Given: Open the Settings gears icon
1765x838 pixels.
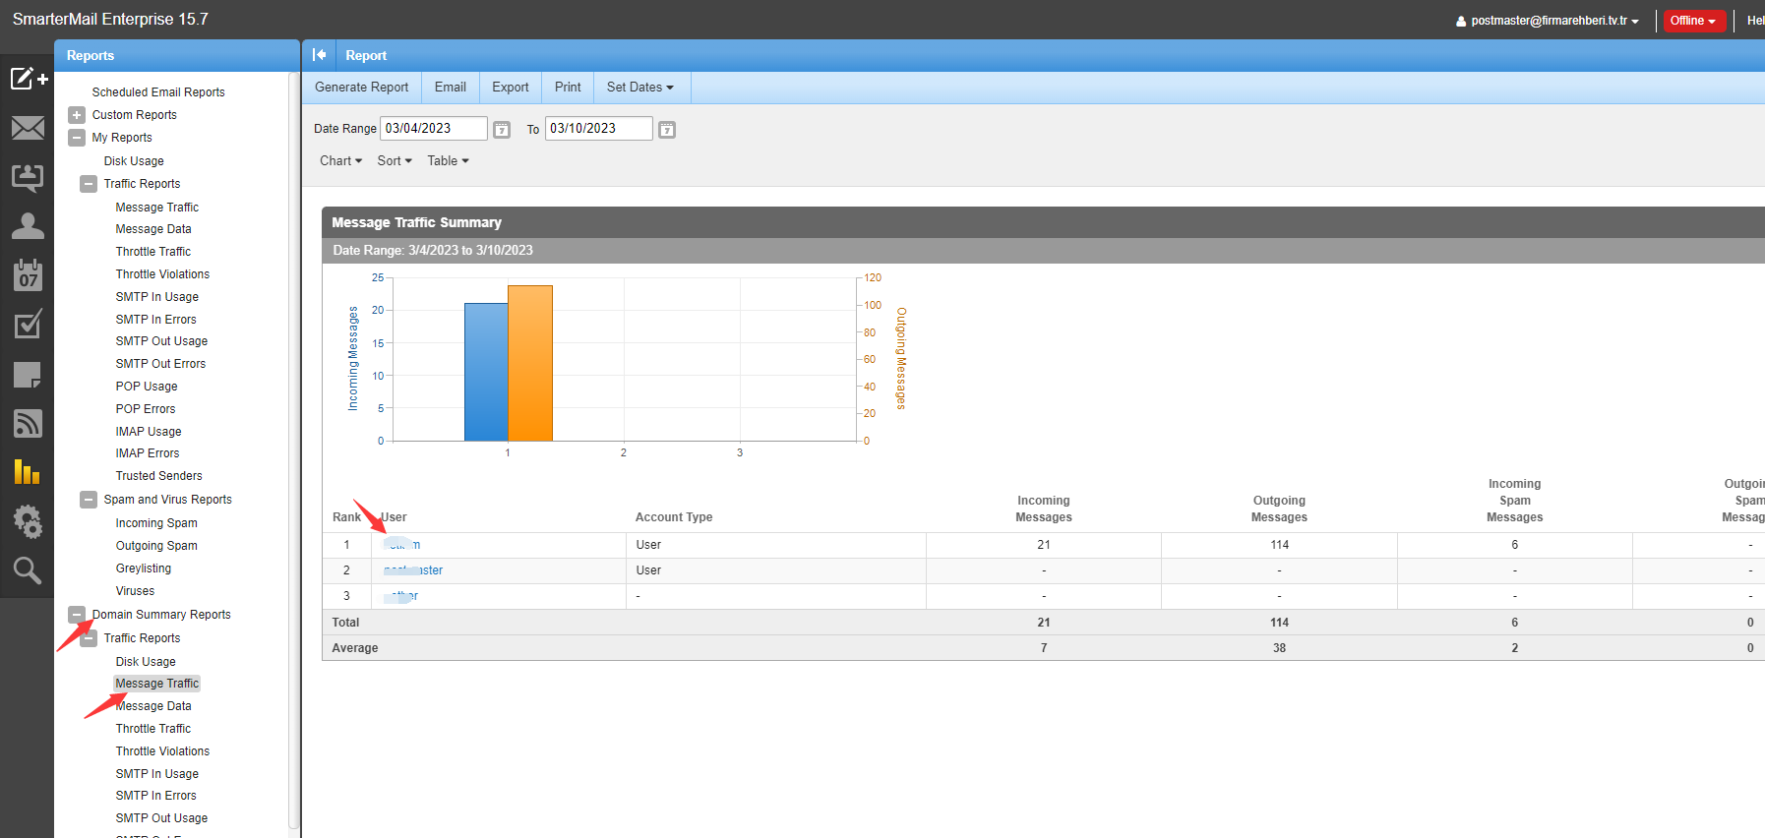Looking at the screenshot, I should [x=28, y=521].
